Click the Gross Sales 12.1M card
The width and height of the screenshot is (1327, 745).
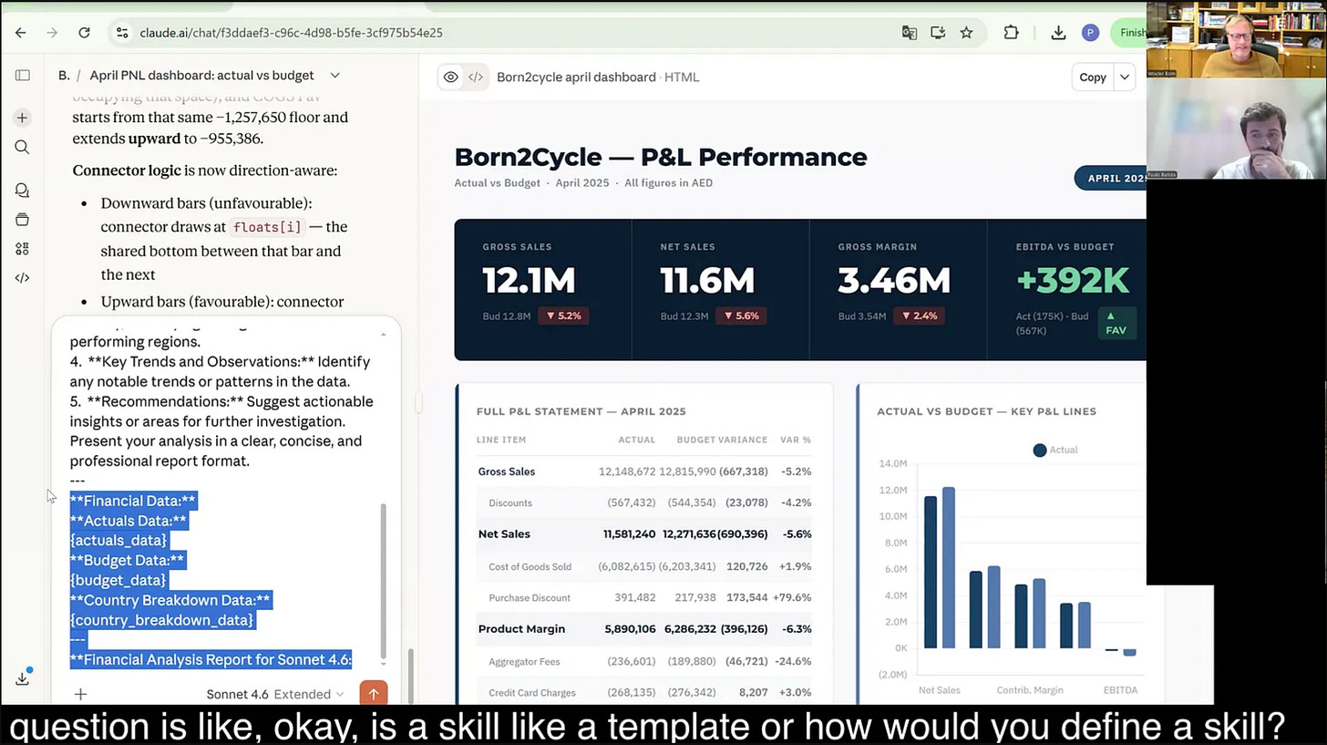click(543, 289)
